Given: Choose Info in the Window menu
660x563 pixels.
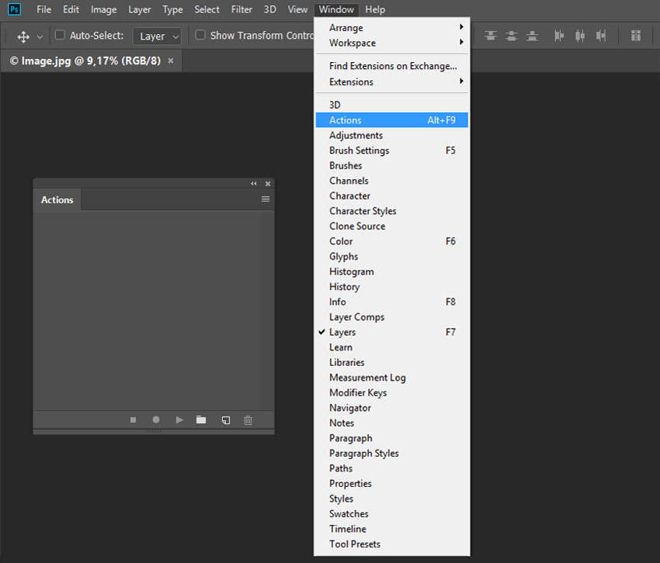Looking at the screenshot, I should pyautogui.click(x=392, y=302).
